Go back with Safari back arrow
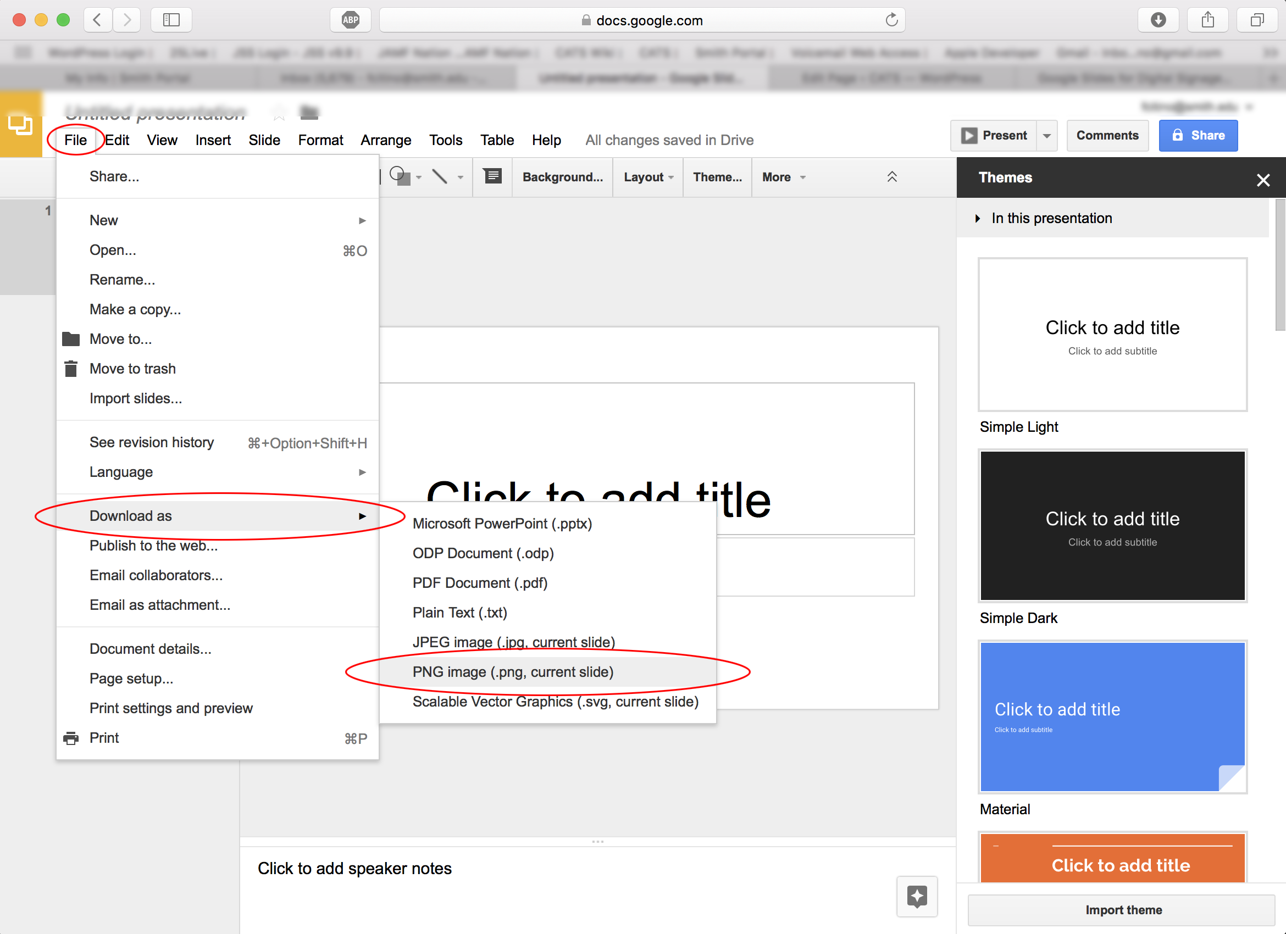Viewport: 1286px width, 934px height. click(x=97, y=20)
